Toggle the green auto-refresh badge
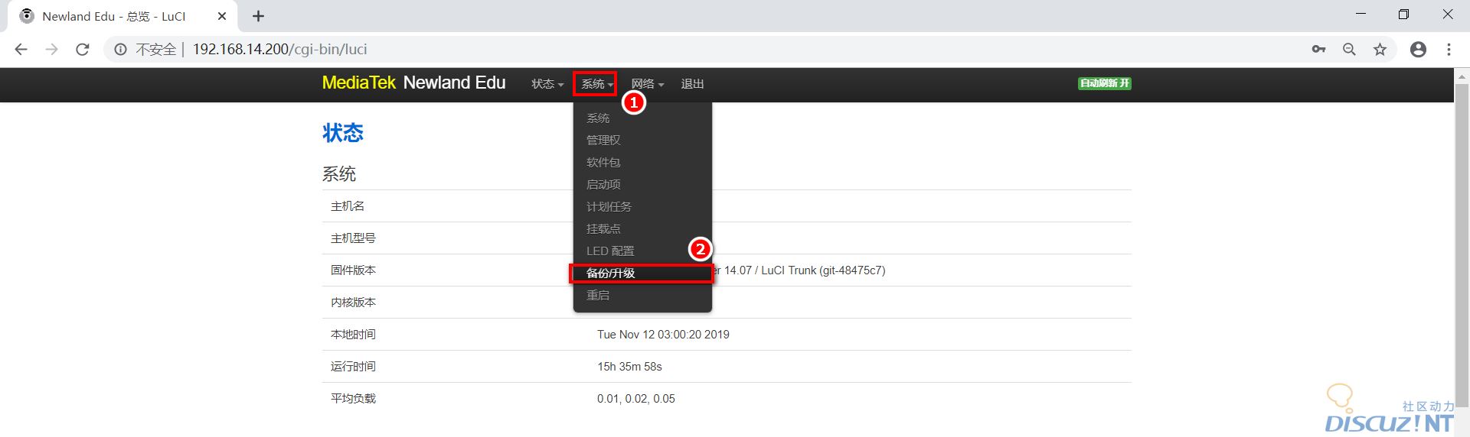The height and width of the screenshot is (437, 1470). 1104,83
